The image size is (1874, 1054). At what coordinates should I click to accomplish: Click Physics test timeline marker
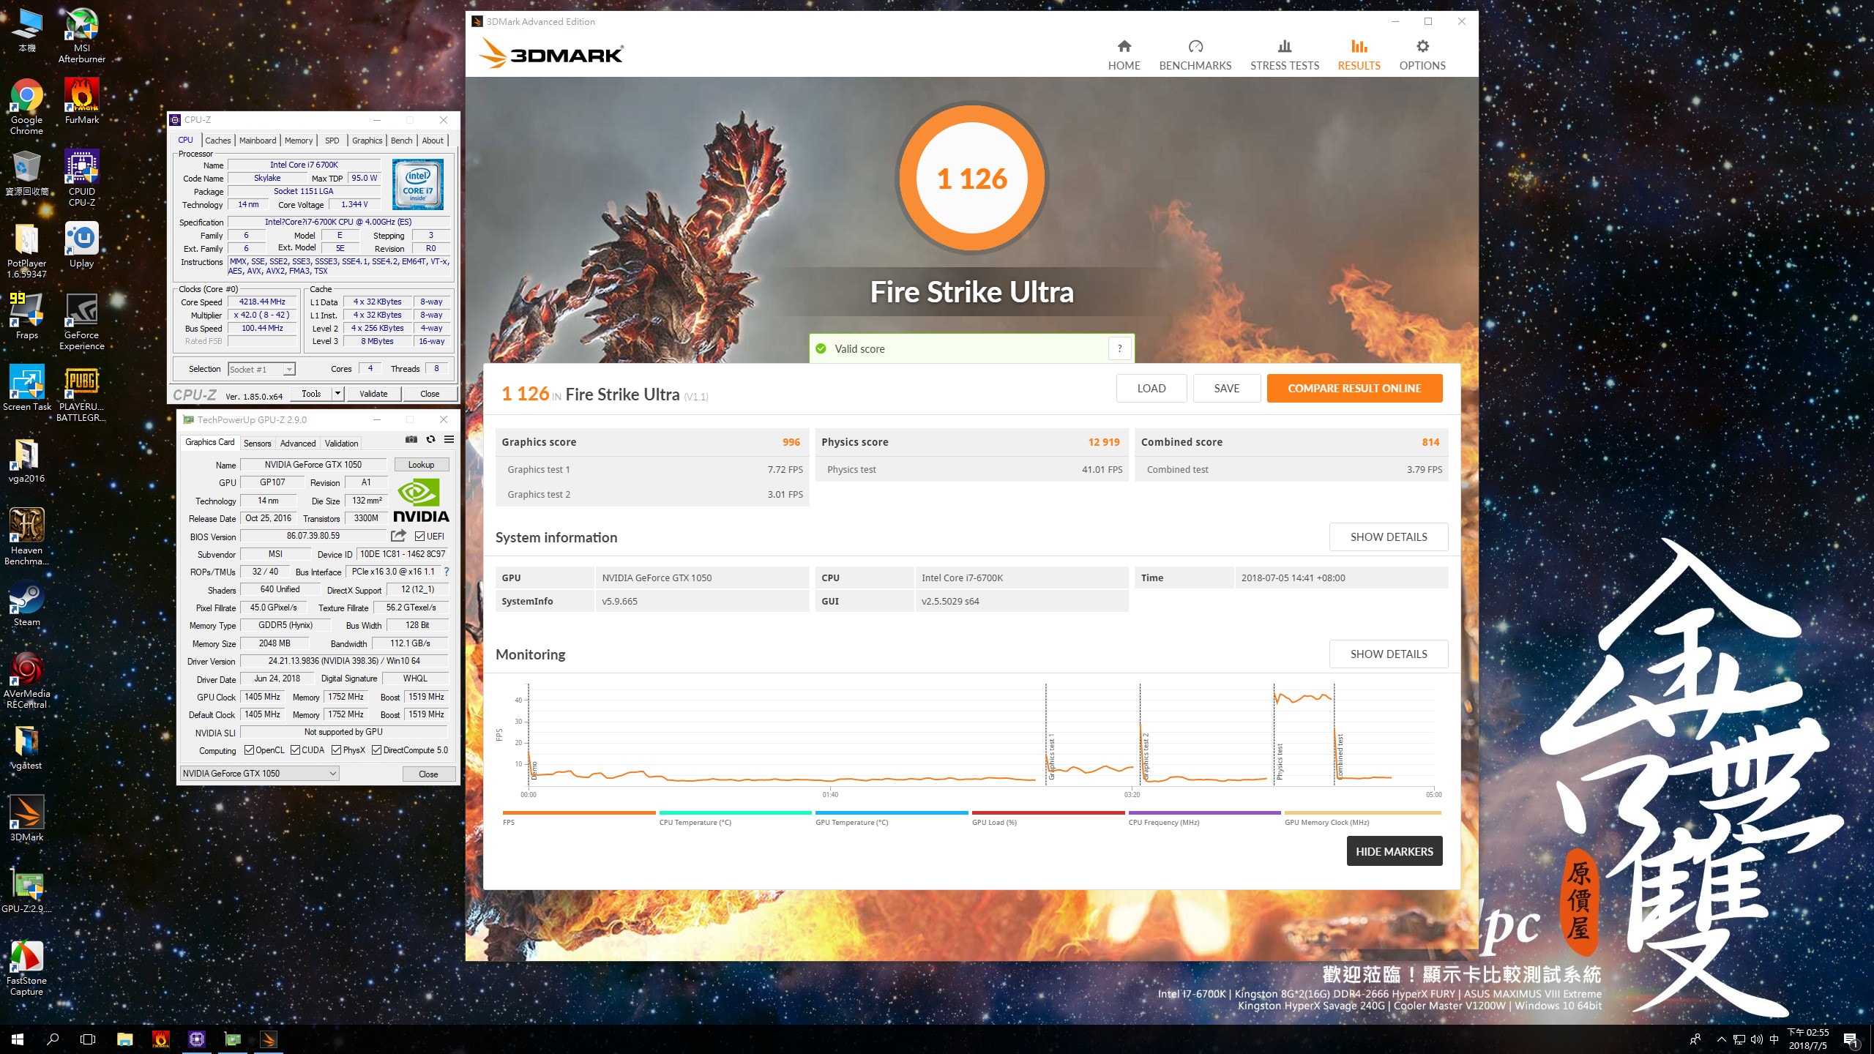[x=1280, y=762]
